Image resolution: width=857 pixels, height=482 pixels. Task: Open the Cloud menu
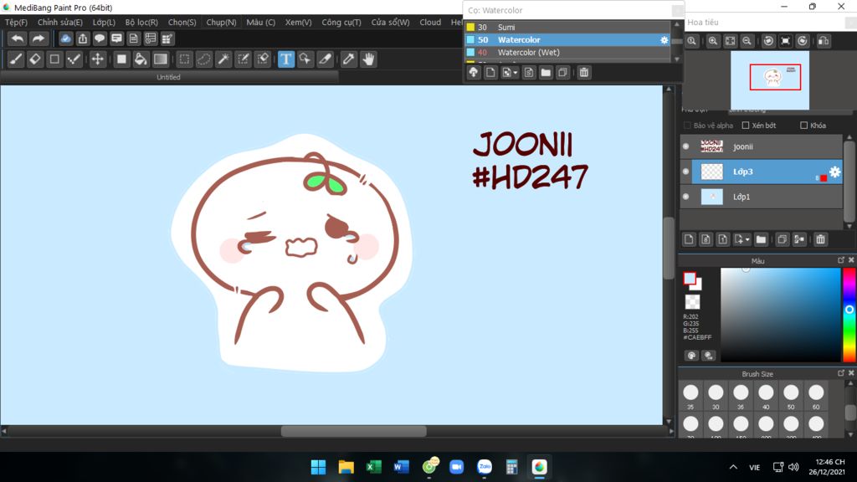430,23
